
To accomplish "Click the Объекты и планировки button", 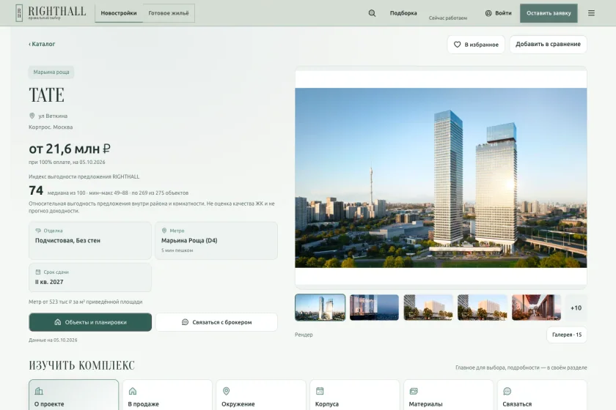I will pos(90,322).
